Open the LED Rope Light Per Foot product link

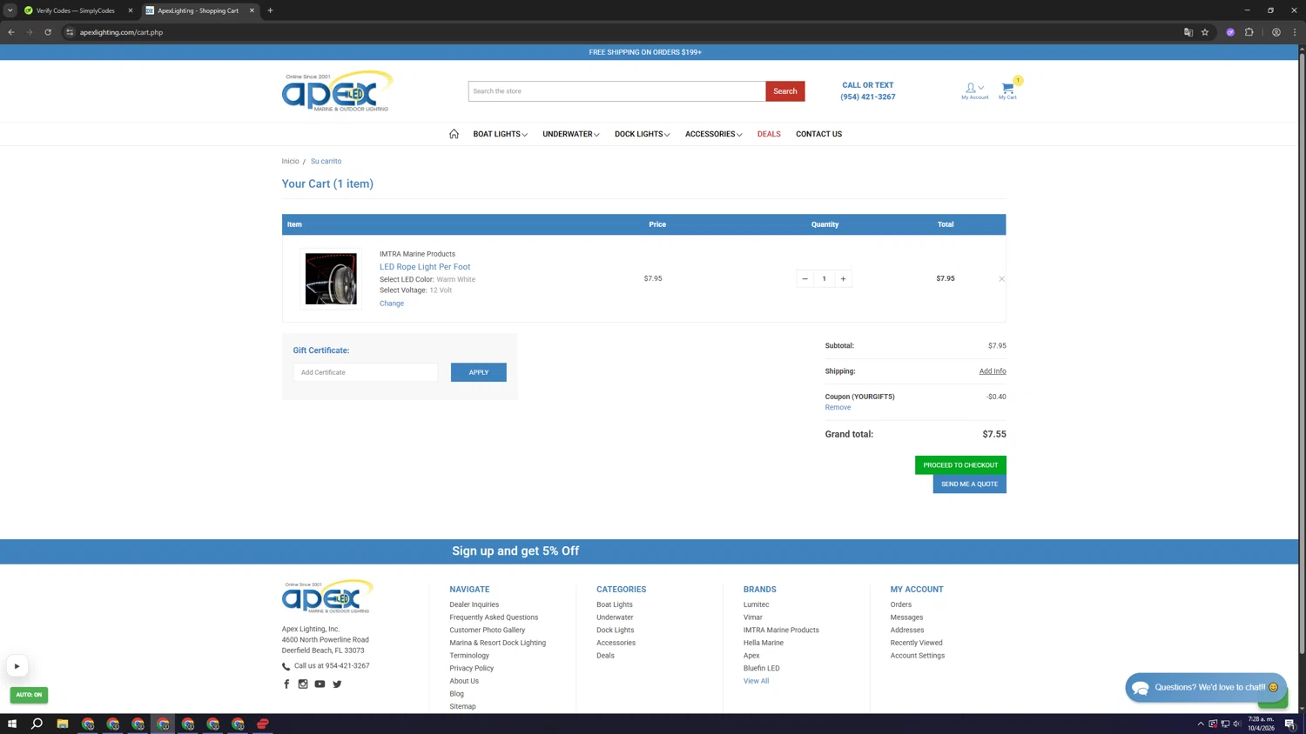425,267
